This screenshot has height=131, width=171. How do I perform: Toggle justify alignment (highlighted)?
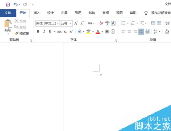pyautogui.click(x=141, y=31)
